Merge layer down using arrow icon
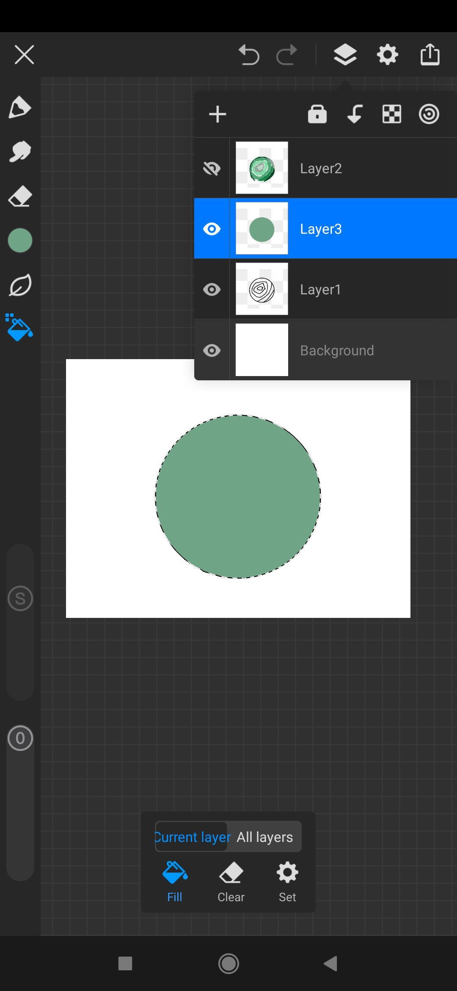Image resolution: width=457 pixels, height=991 pixels. pos(354,114)
